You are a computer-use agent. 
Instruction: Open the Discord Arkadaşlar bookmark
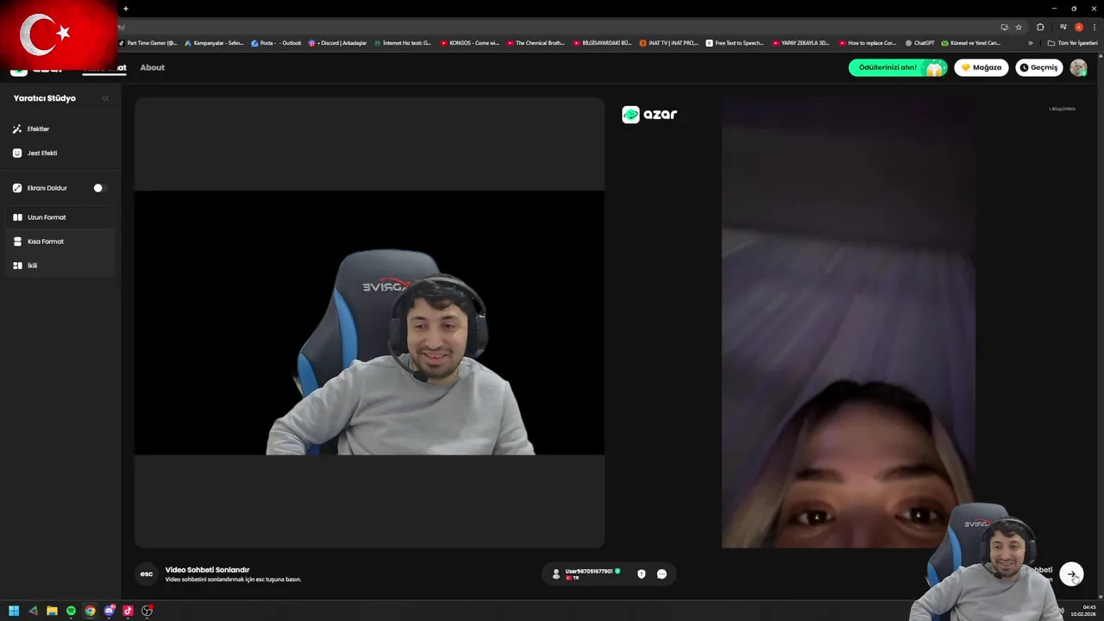(337, 43)
